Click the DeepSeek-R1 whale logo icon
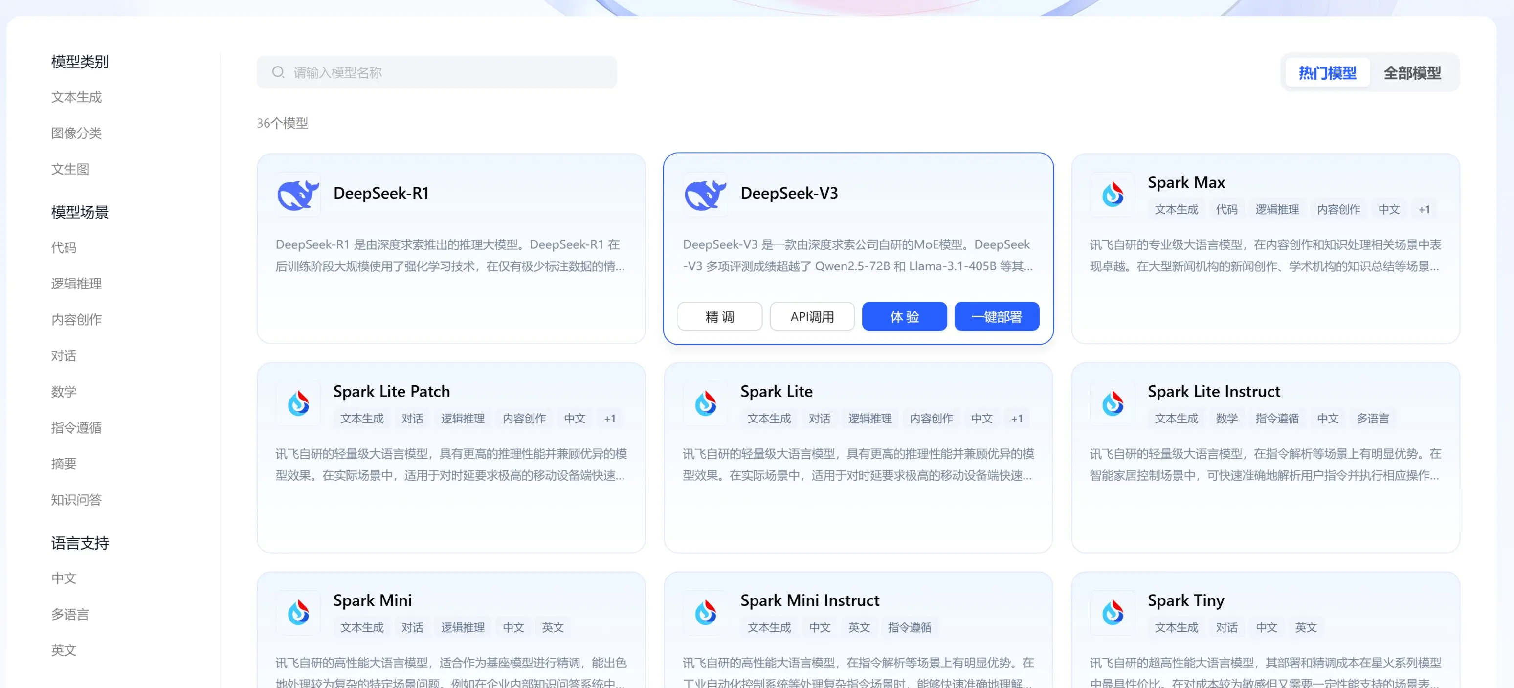This screenshot has height=688, width=1514. [297, 195]
